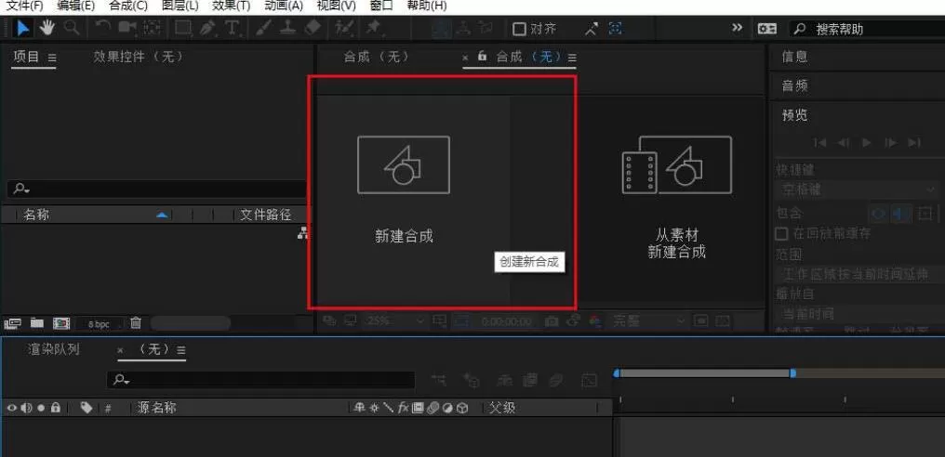Toggle include audio in preview

[900, 214]
